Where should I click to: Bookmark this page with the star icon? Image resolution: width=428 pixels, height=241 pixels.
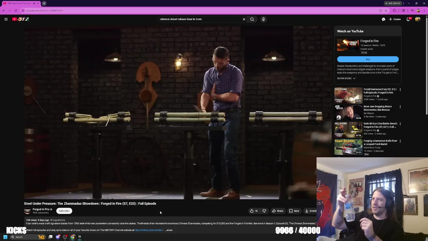[x=386, y=10]
